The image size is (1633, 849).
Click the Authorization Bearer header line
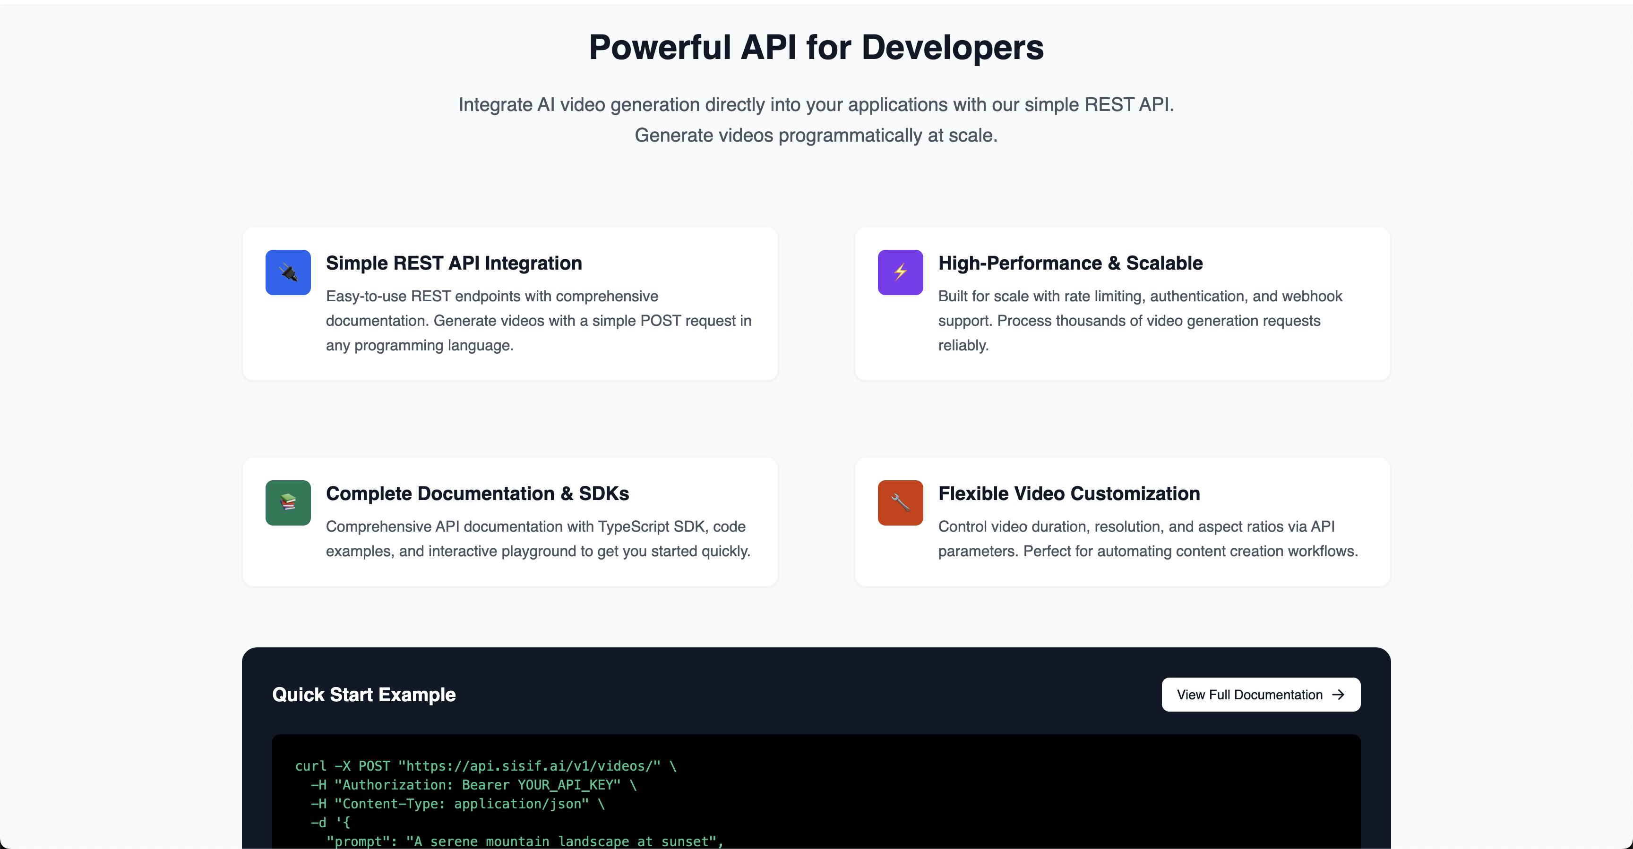click(473, 785)
